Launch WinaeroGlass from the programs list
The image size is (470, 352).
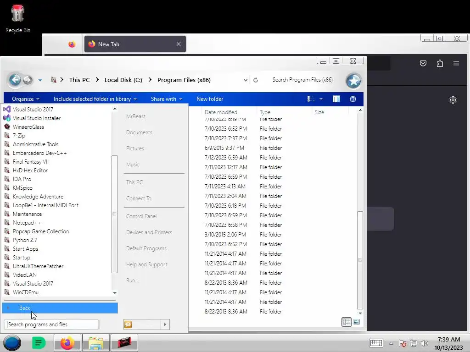pyautogui.click(x=28, y=127)
